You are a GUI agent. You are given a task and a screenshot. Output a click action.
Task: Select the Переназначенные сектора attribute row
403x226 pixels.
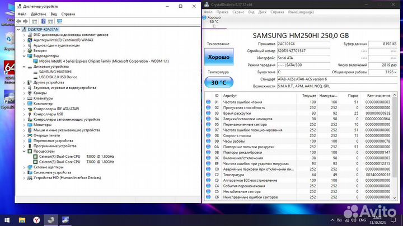pyautogui.click(x=299, y=124)
